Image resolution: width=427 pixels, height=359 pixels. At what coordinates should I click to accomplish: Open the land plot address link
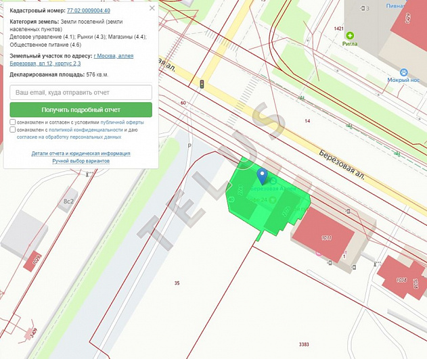(x=72, y=59)
